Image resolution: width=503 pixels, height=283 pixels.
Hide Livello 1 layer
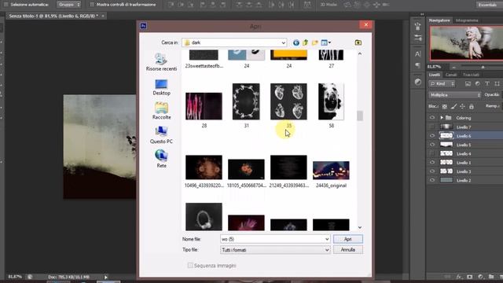pyautogui.click(x=432, y=163)
